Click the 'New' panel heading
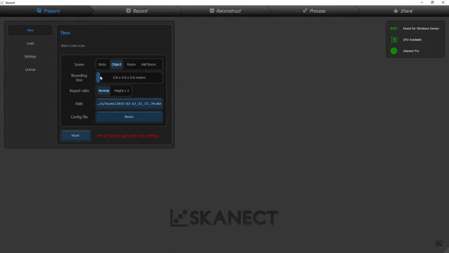Viewport: 449px width, 253px height. pos(65,33)
